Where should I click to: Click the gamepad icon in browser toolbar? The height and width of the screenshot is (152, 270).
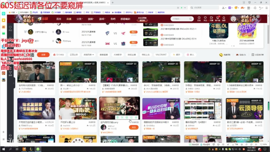click(x=242, y=8)
